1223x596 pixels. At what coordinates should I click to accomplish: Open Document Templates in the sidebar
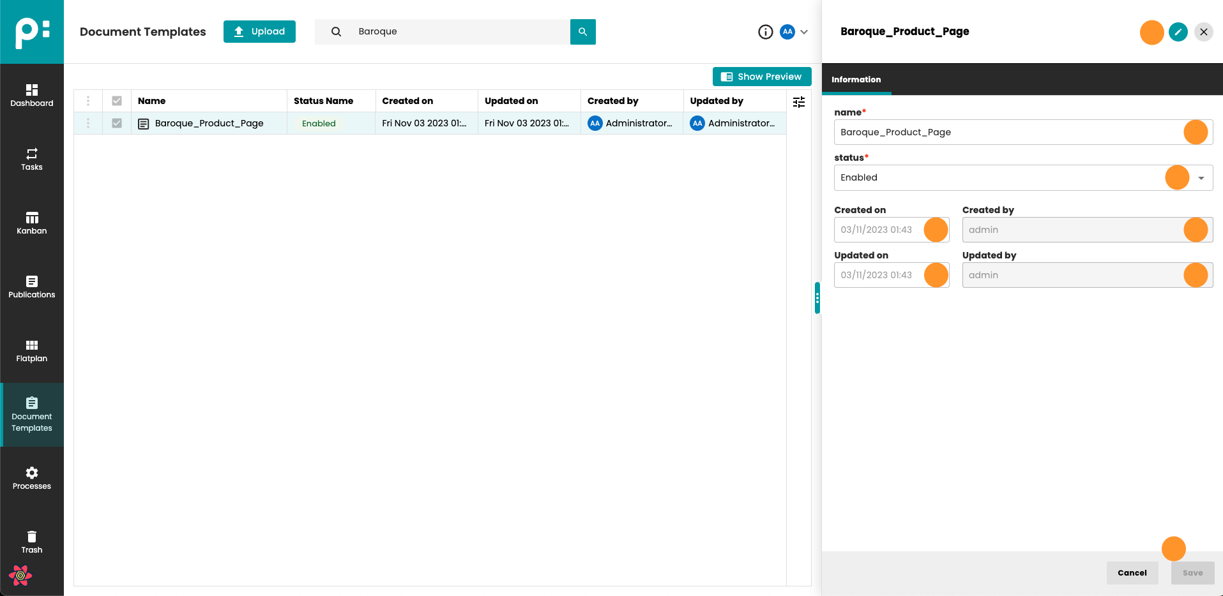31,414
